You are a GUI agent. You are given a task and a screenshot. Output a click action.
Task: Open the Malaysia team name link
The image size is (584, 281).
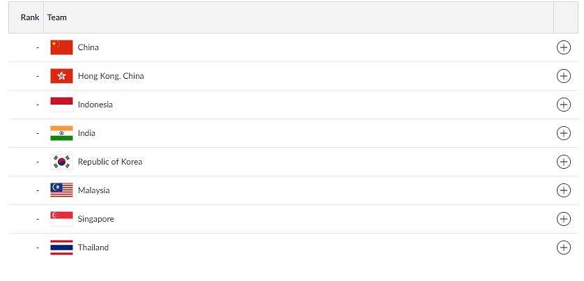pyautogui.click(x=94, y=190)
